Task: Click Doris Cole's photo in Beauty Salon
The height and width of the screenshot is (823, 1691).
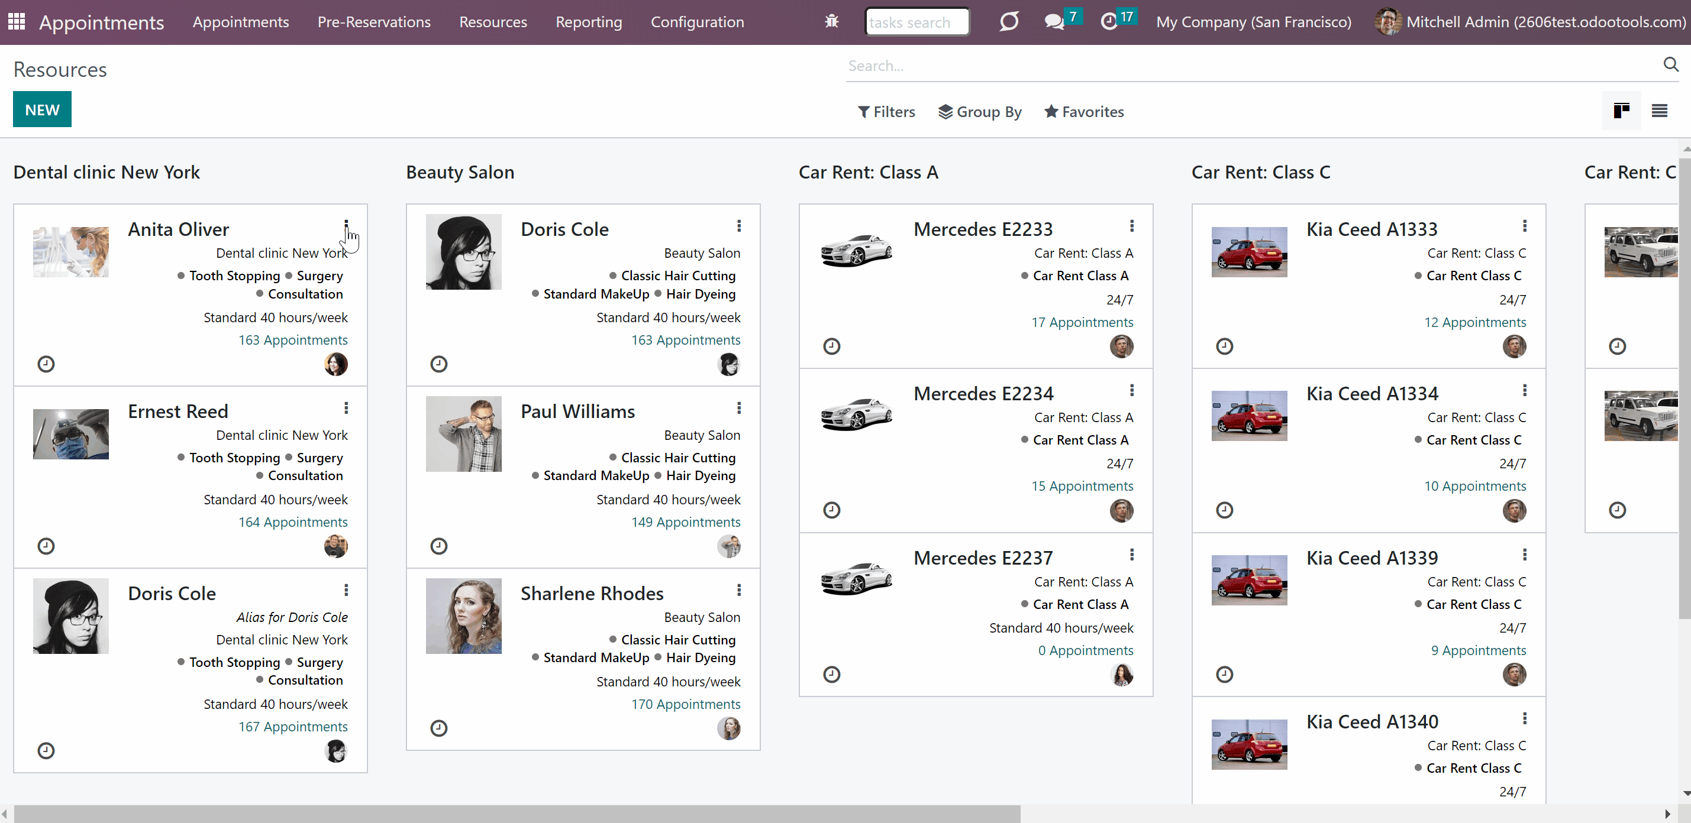Action: (x=463, y=252)
